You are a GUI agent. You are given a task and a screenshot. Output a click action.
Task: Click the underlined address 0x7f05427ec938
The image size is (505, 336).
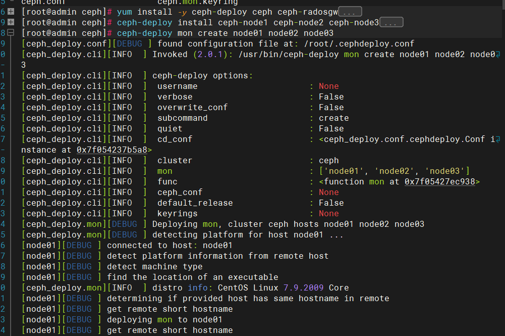point(439,182)
